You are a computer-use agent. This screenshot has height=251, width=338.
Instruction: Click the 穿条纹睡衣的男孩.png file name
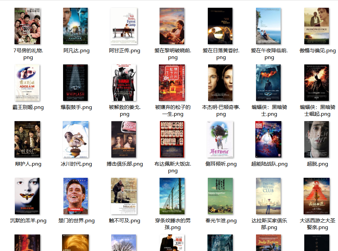click(173, 224)
